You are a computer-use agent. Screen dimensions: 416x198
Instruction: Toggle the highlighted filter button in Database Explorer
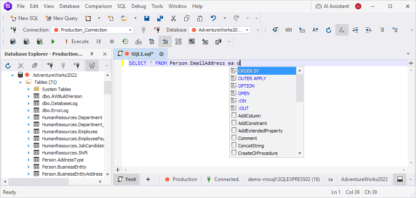click(x=92, y=66)
